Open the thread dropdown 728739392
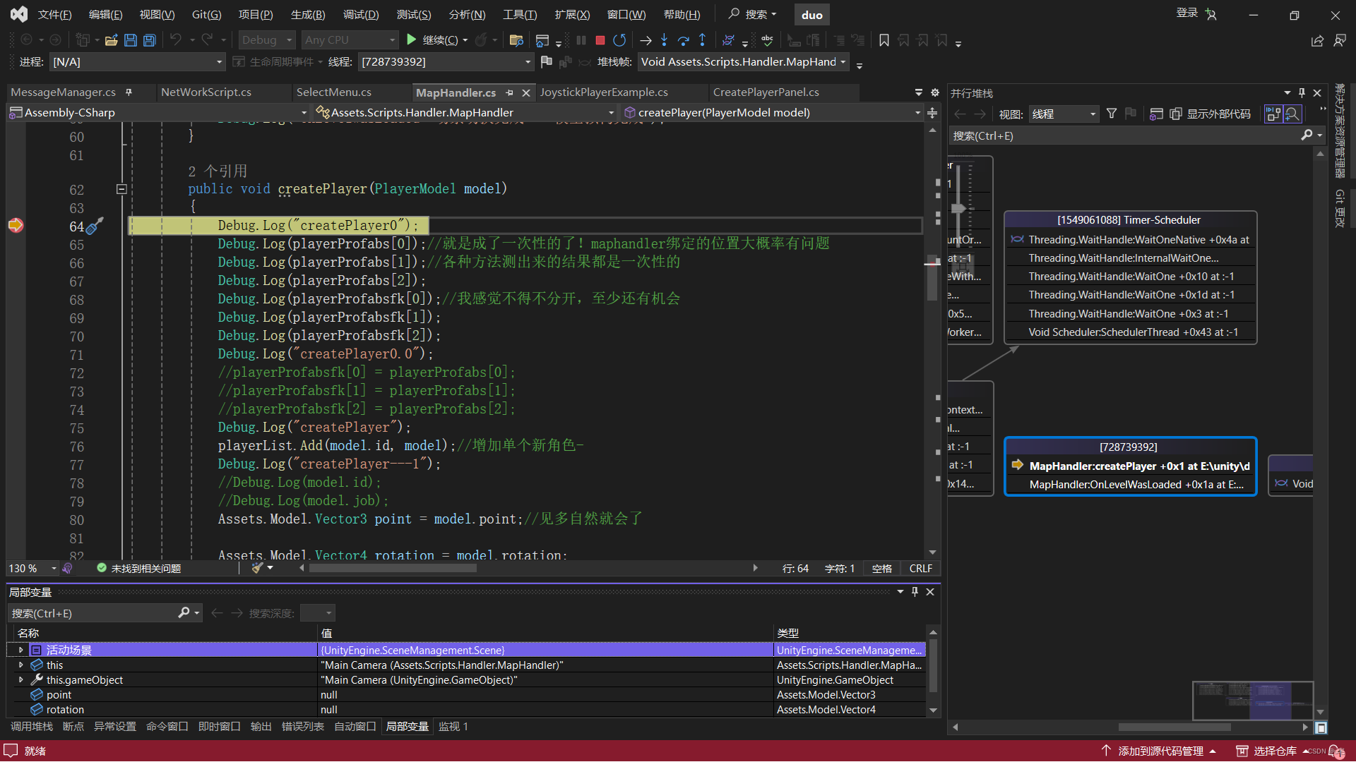1356x762 pixels. (446, 62)
